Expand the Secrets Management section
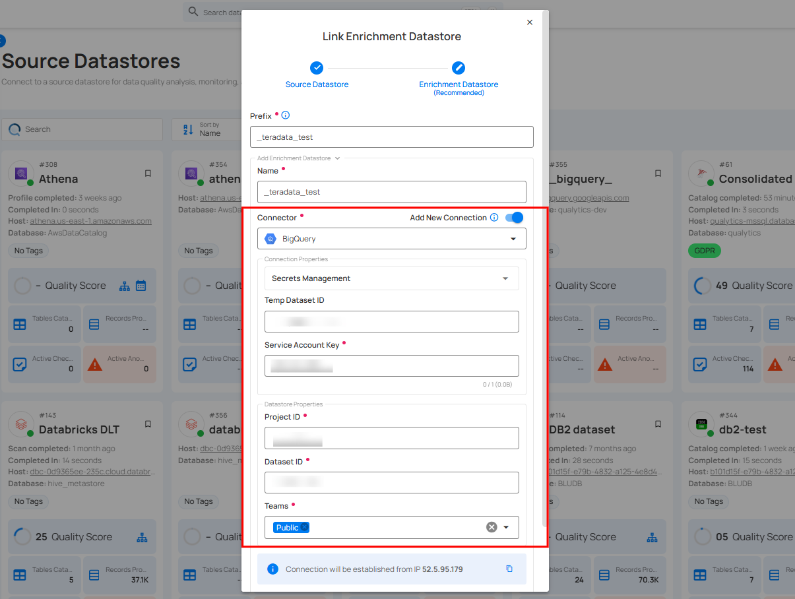The width and height of the screenshot is (795, 599). (505, 278)
